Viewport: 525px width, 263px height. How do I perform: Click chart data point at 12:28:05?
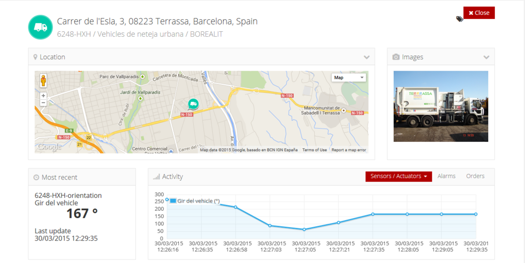tap(407, 214)
